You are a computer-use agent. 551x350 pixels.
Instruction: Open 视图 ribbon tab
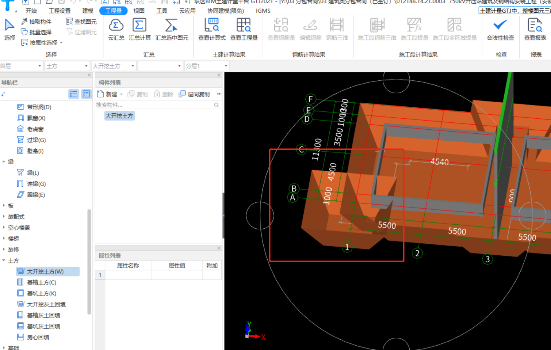139,11
